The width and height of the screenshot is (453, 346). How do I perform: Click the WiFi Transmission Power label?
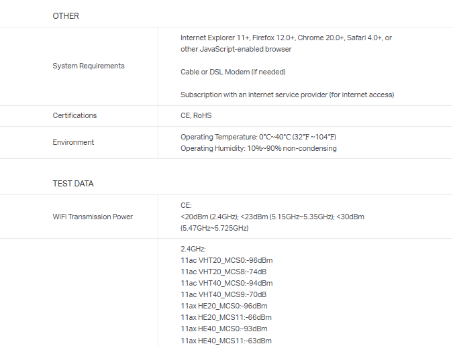(x=93, y=217)
